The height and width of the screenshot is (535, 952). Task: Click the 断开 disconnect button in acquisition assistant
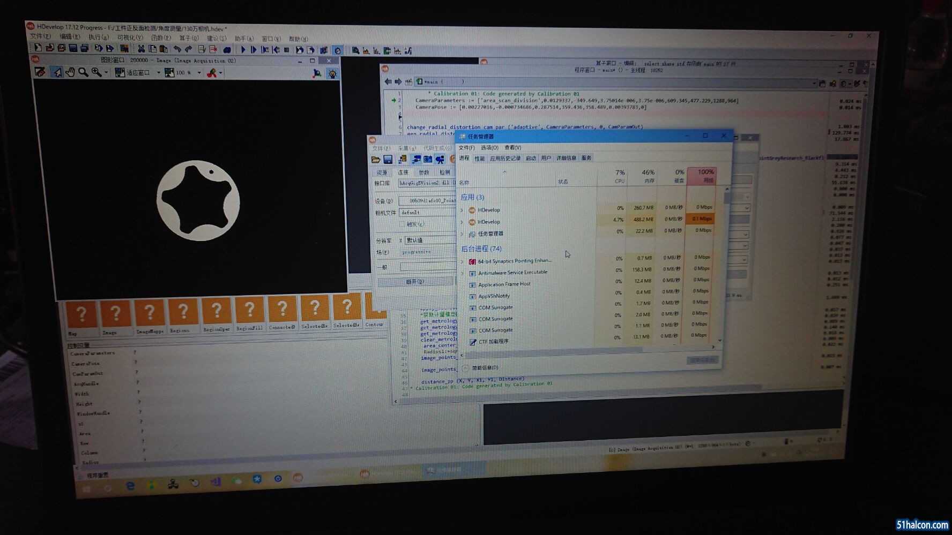point(415,282)
